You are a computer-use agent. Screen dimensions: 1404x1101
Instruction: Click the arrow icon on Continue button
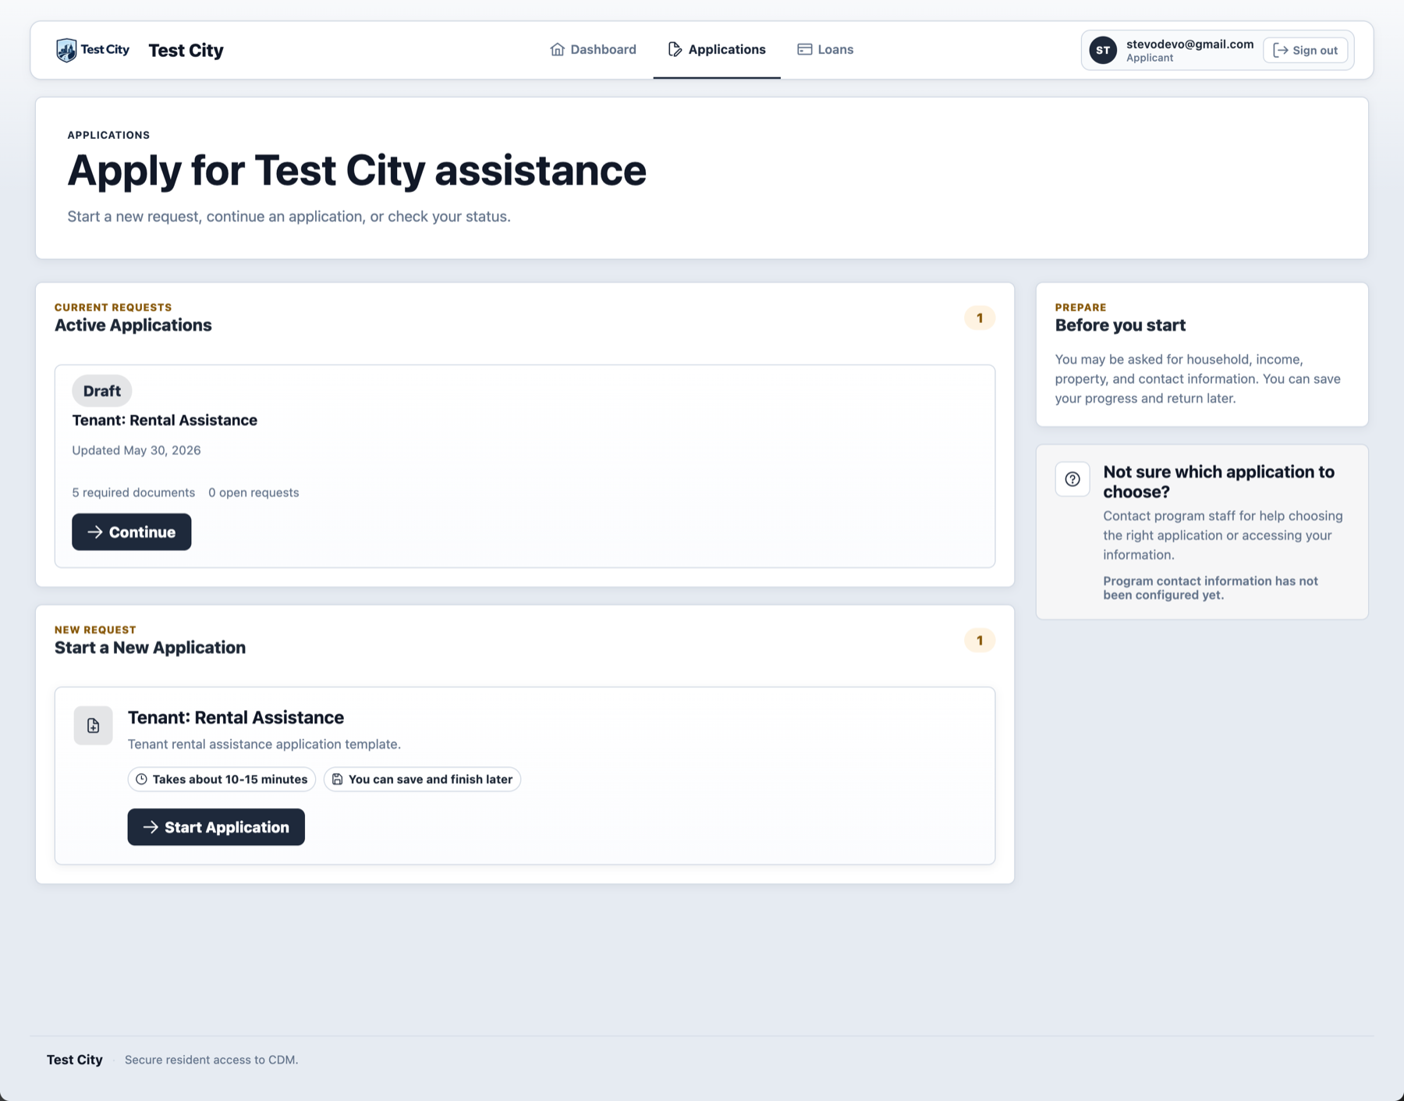click(x=95, y=531)
